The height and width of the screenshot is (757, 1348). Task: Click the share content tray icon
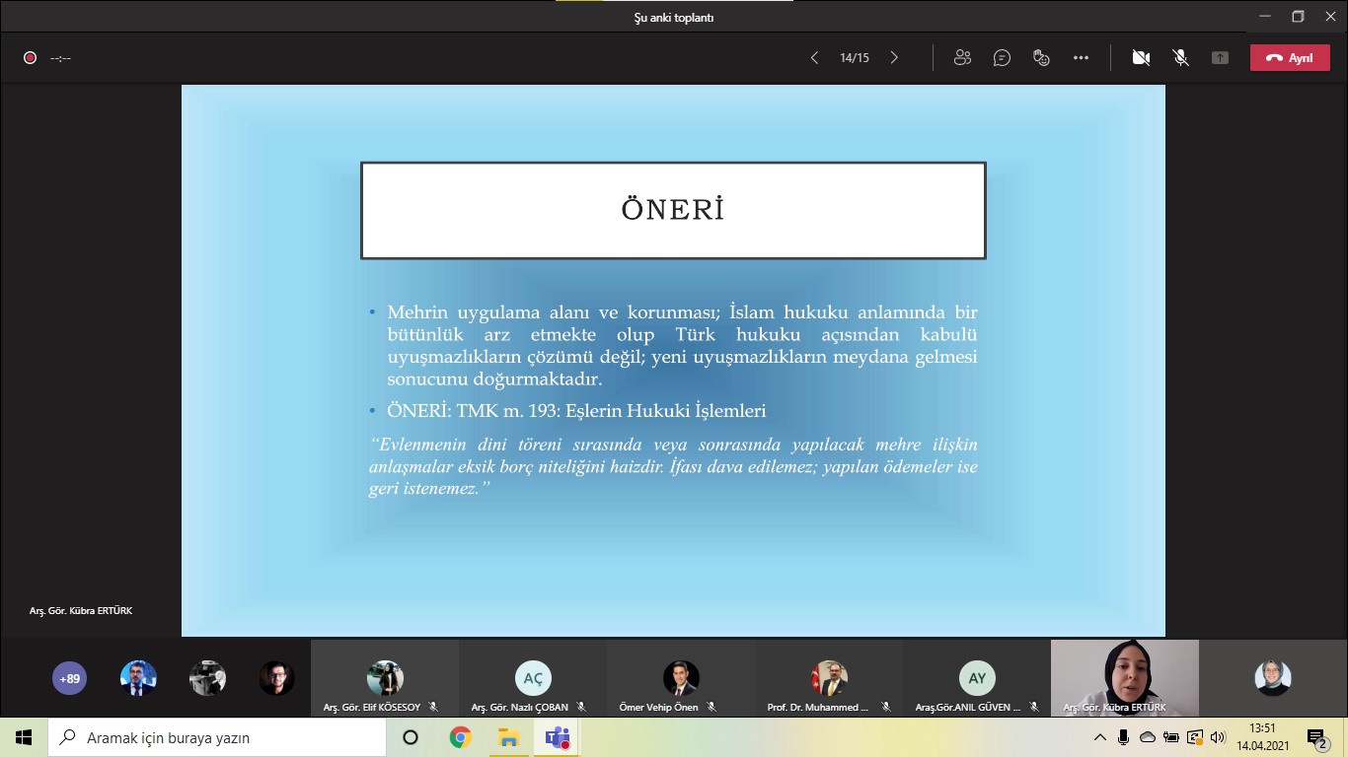[x=1220, y=58]
